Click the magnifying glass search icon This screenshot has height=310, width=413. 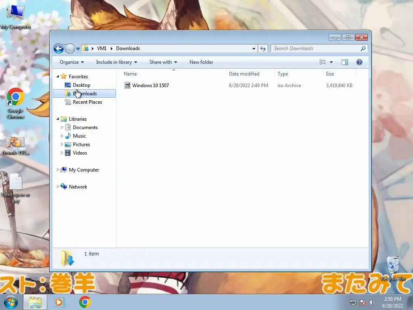point(363,48)
